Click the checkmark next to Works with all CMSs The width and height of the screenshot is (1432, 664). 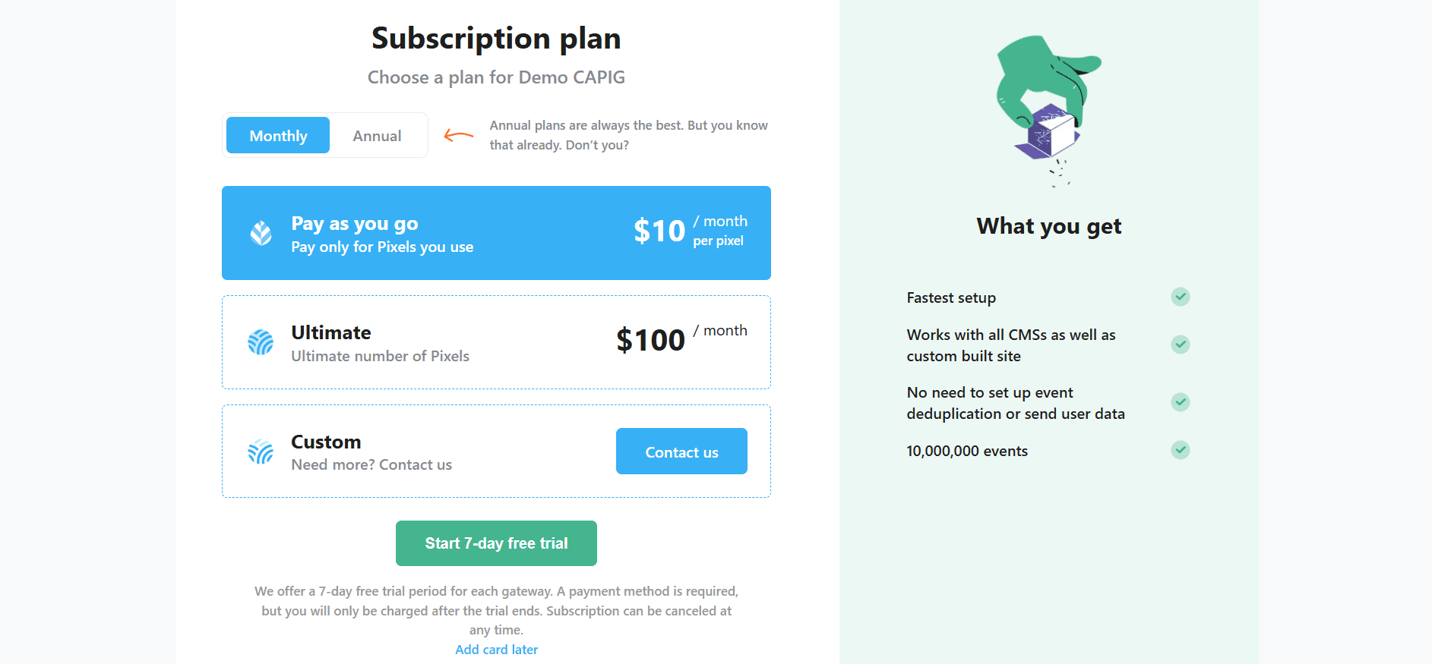coord(1180,345)
